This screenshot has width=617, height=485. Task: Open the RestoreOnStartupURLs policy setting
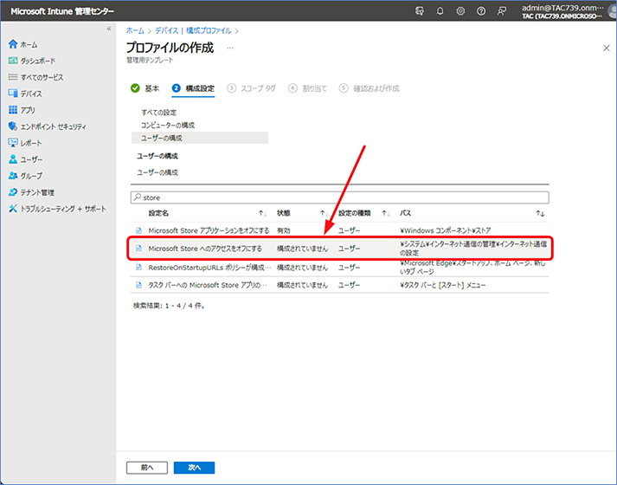tap(209, 268)
